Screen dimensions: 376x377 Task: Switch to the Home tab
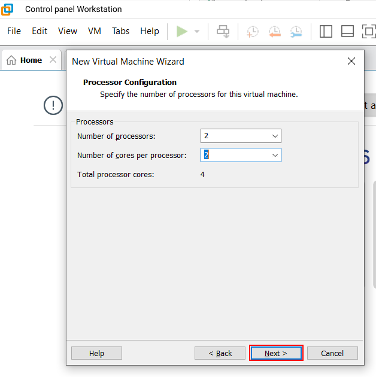click(x=25, y=60)
